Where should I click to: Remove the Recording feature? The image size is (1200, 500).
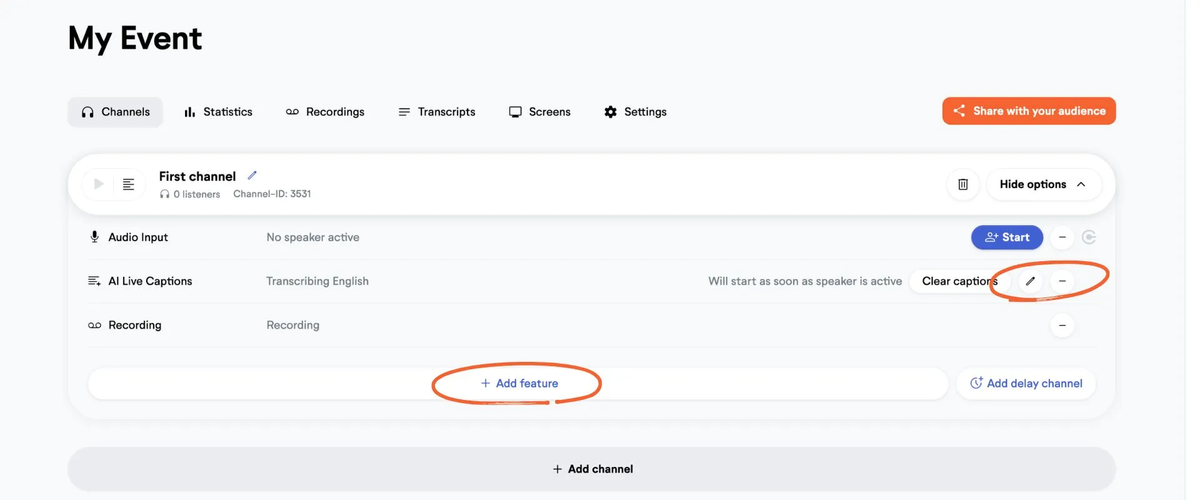[1062, 325]
